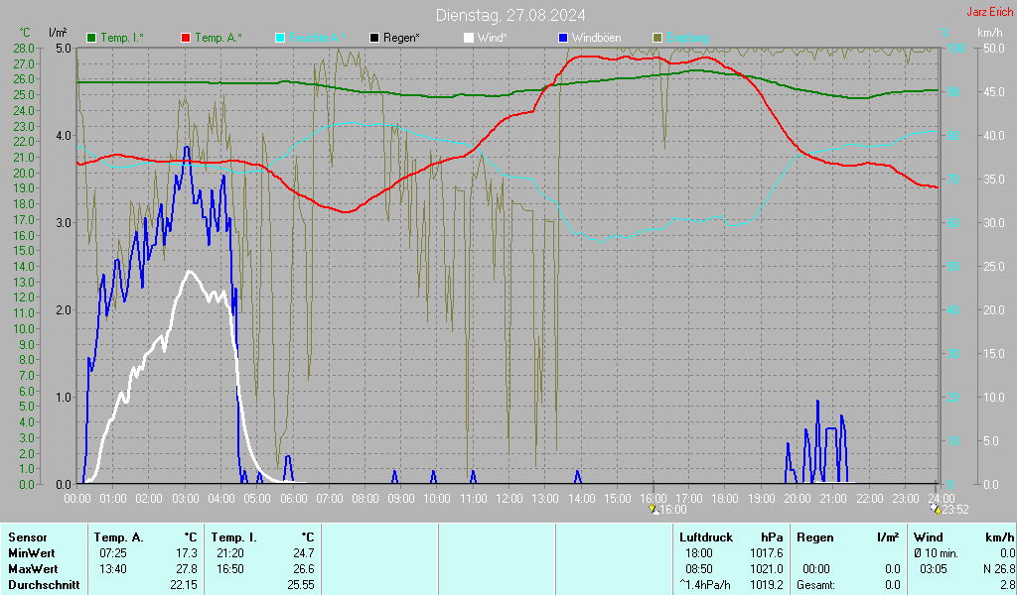Click the 'Regen*' legend label
Screen dimensions: 1017x595
(x=401, y=38)
